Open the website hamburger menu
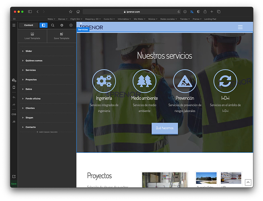 240,27
